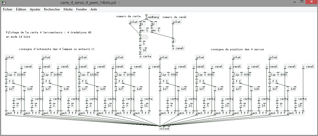
Task: Close the Pd patch window
Action: (x=310, y=2)
